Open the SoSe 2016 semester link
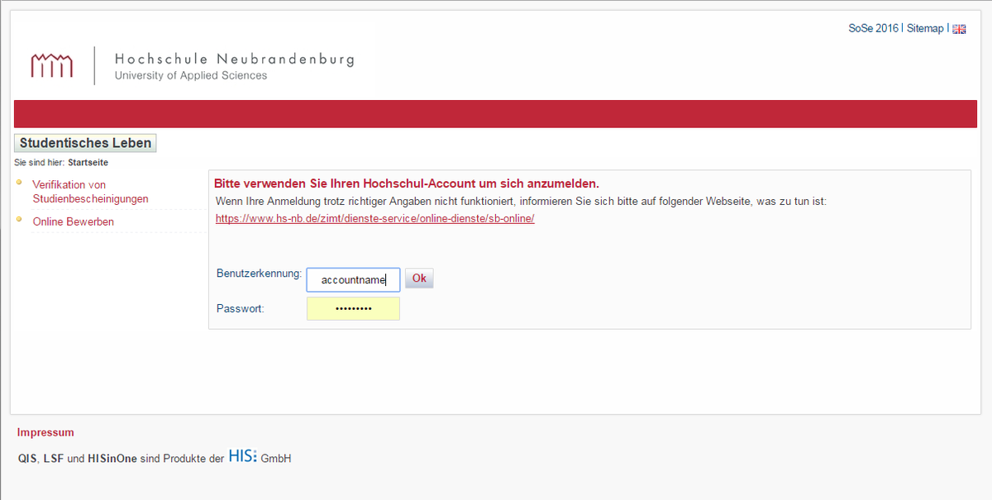This screenshot has width=992, height=500. (873, 28)
